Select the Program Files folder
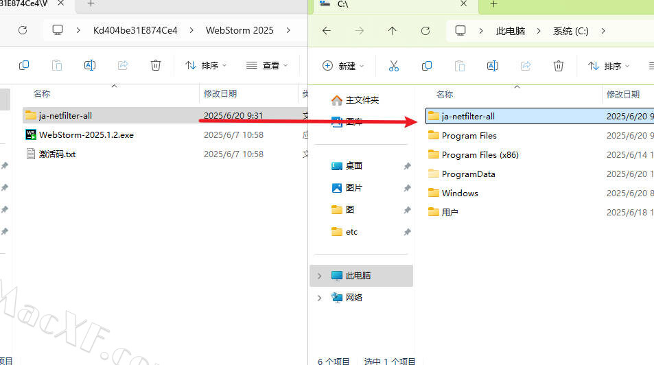654x365 pixels. click(462, 136)
